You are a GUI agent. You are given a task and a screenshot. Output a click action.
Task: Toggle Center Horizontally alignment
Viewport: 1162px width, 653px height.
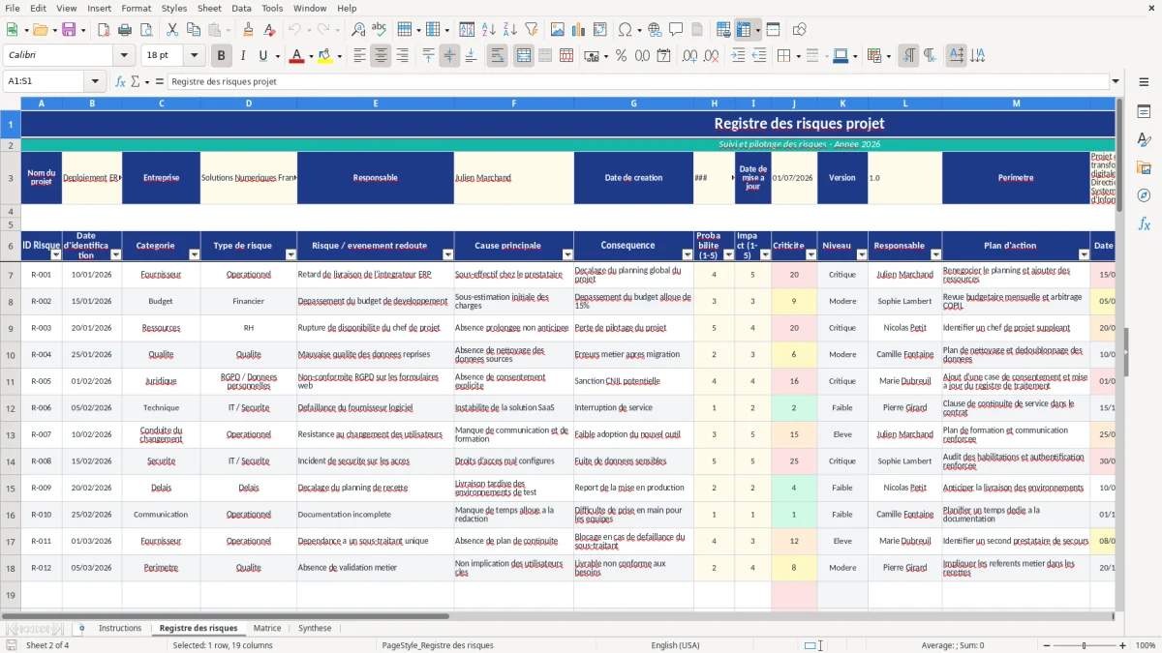point(381,56)
